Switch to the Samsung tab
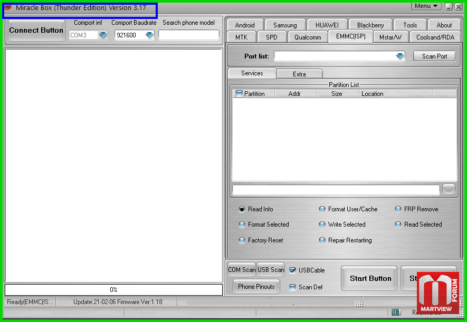Screen dimensions: 467x322 pos(285,25)
